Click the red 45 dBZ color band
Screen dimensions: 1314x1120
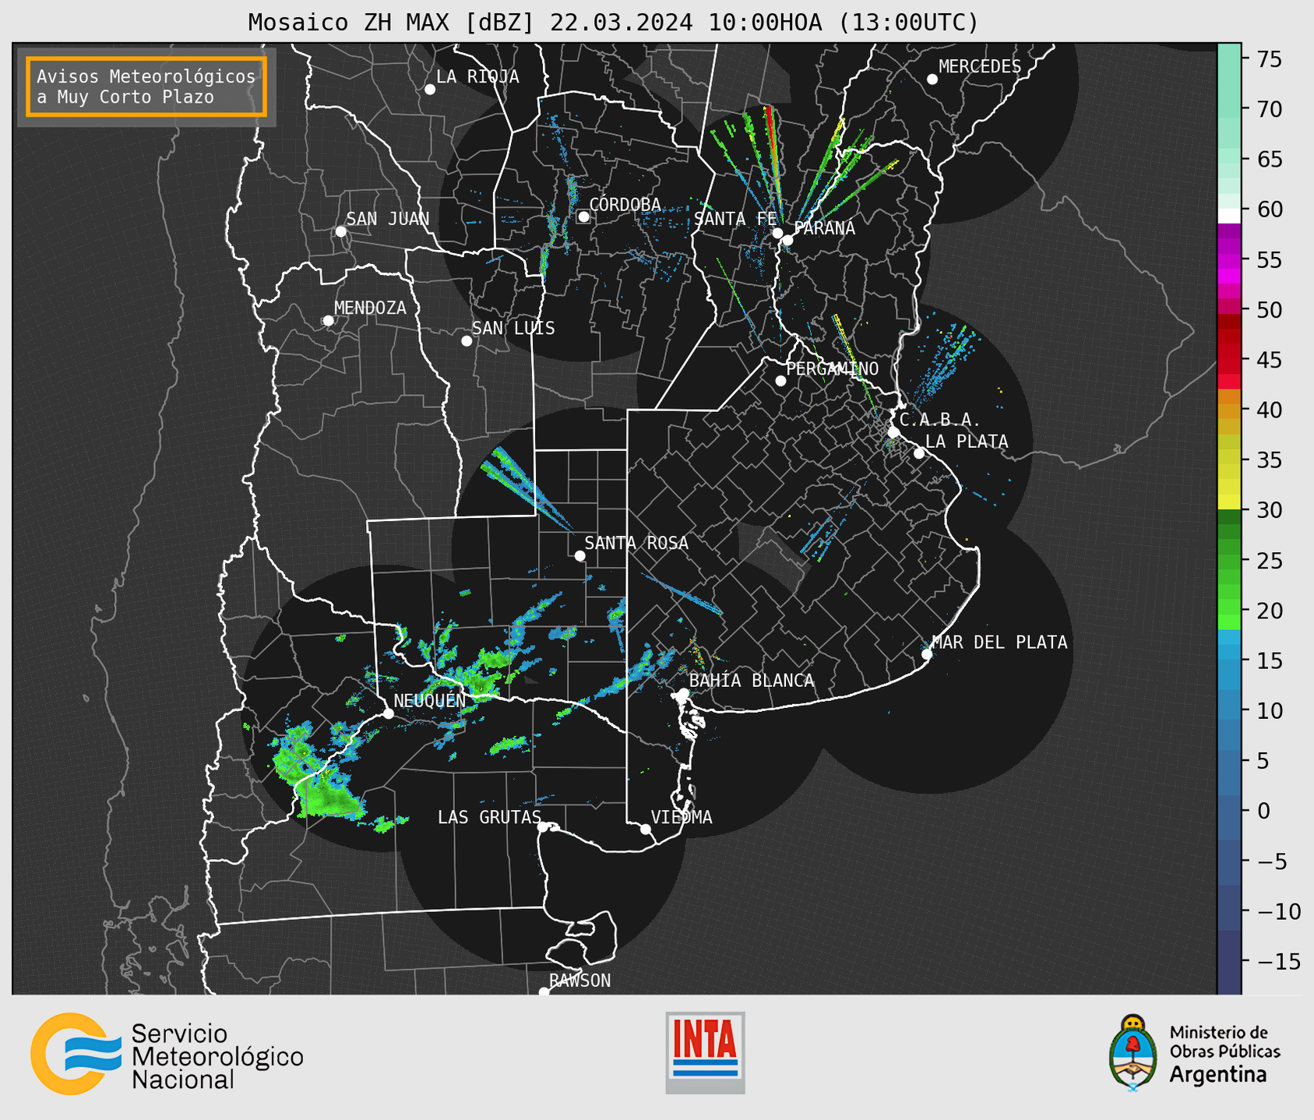click(1229, 360)
